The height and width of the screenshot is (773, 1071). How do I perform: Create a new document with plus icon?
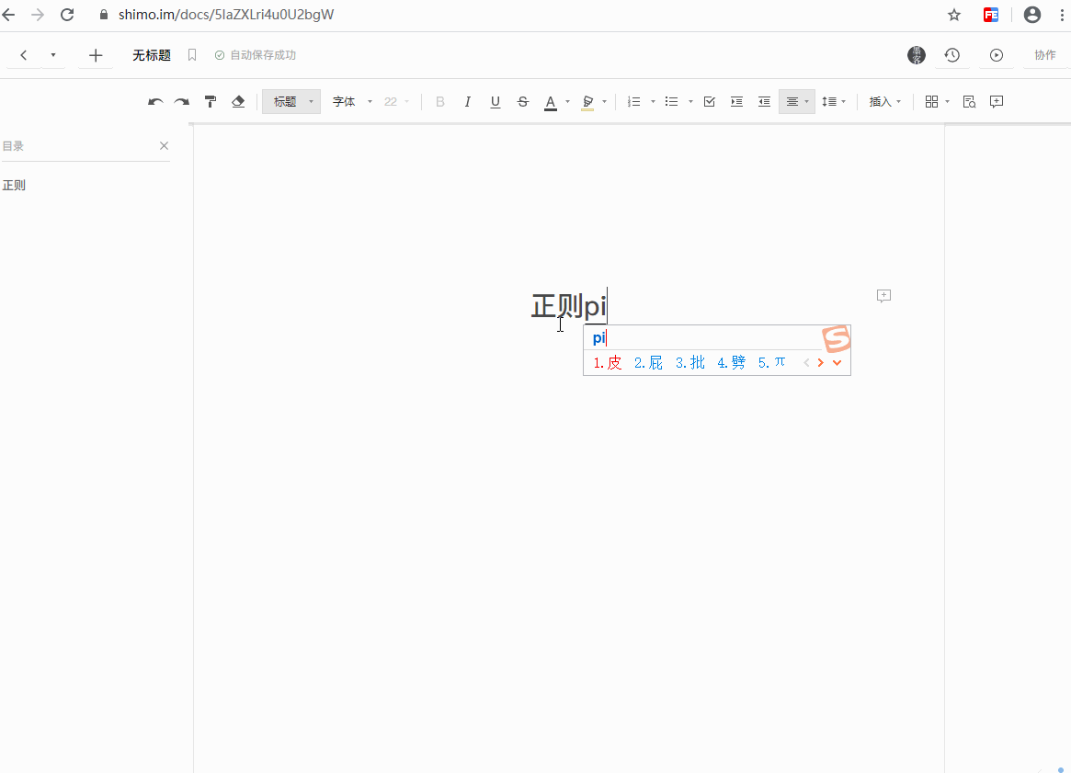click(x=96, y=55)
